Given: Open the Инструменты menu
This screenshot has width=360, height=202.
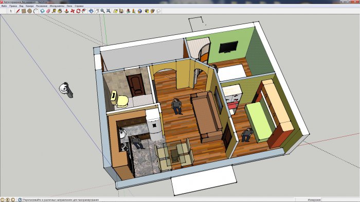Looking at the screenshot, I should (57, 6).
